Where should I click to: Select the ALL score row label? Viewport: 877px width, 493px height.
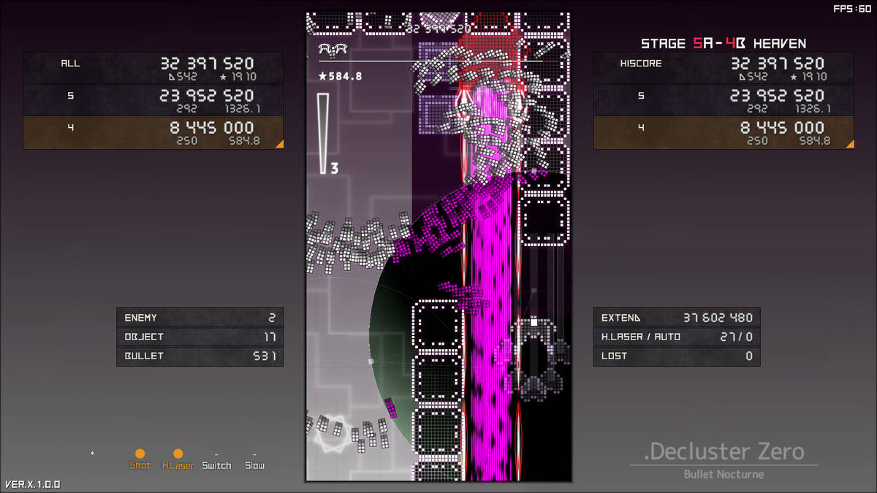pyautogui.click(x=70, y=64)
